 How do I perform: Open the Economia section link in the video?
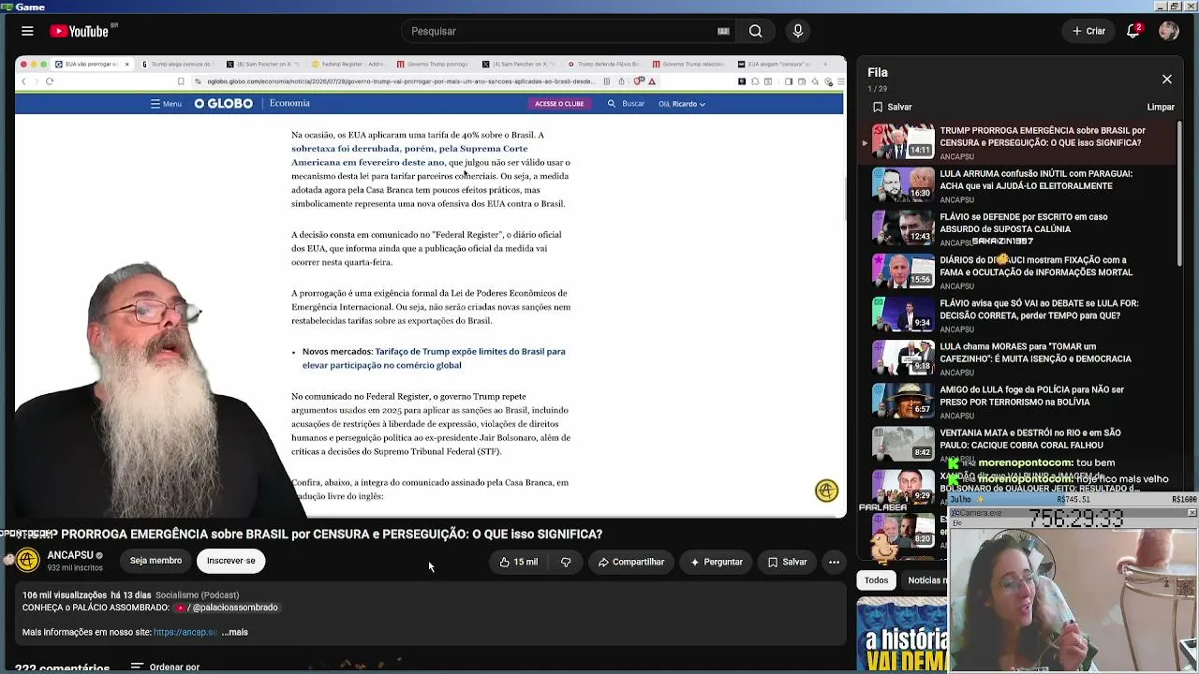[289, 103]
